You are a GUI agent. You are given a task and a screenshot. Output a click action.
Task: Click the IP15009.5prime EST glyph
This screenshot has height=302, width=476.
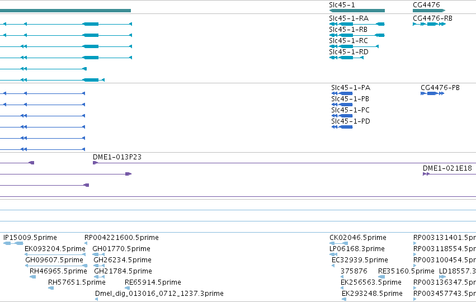pos(13,243)
